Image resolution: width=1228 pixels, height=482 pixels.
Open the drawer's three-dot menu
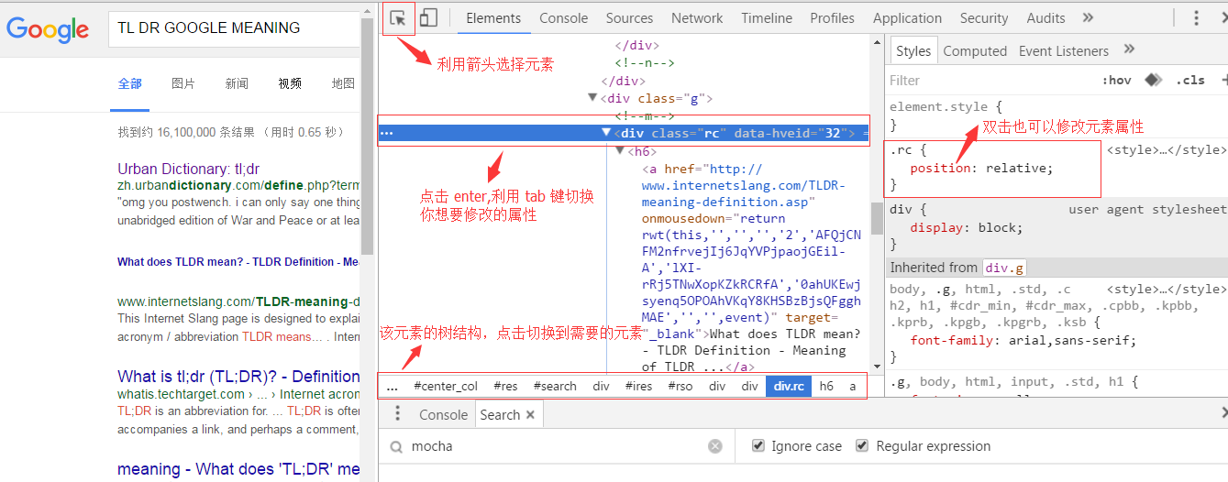[398, 414]
